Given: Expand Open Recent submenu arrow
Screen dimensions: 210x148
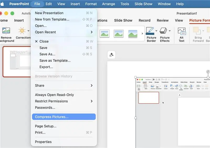Looking at the screenshot, I should coord(92,32).
